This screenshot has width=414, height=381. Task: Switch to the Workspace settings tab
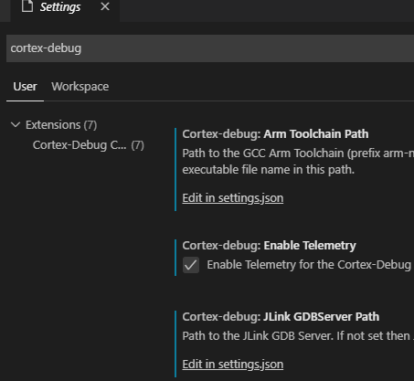[80, 87]
